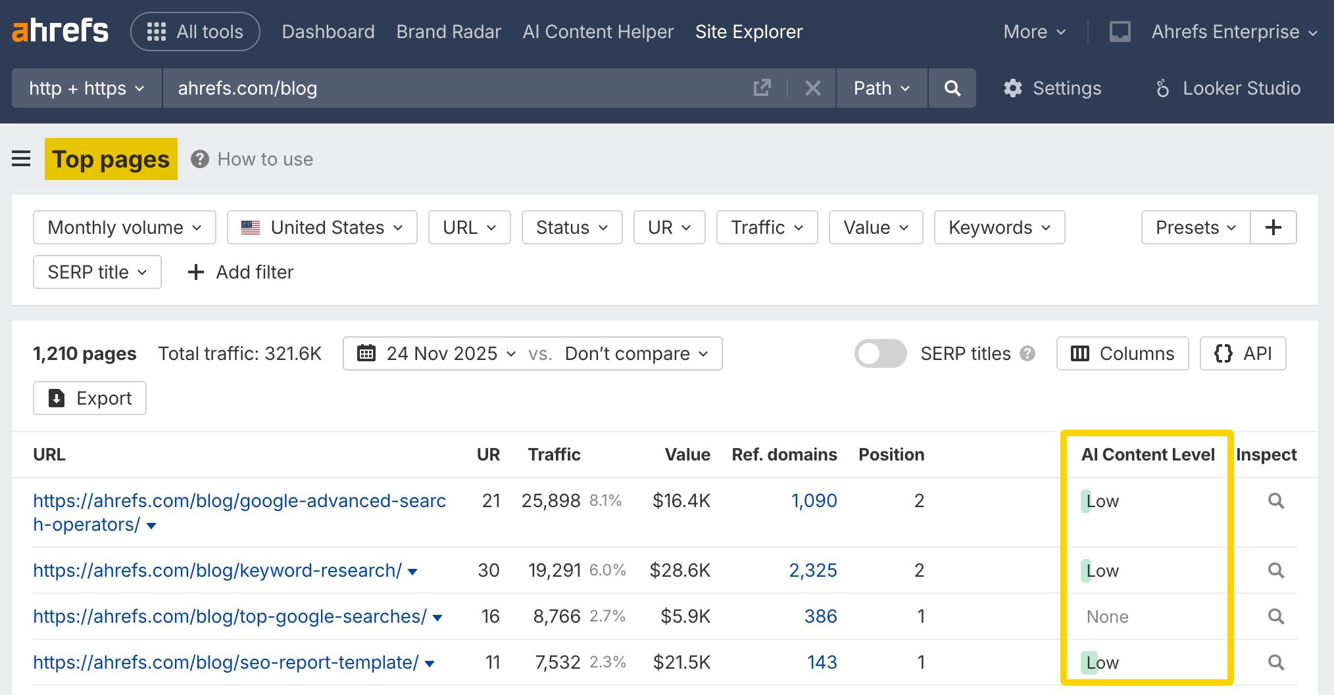Go to Dashboard in top navigation
The width and height of the screenshot is (1334, 695).
(x=328, y=32)
